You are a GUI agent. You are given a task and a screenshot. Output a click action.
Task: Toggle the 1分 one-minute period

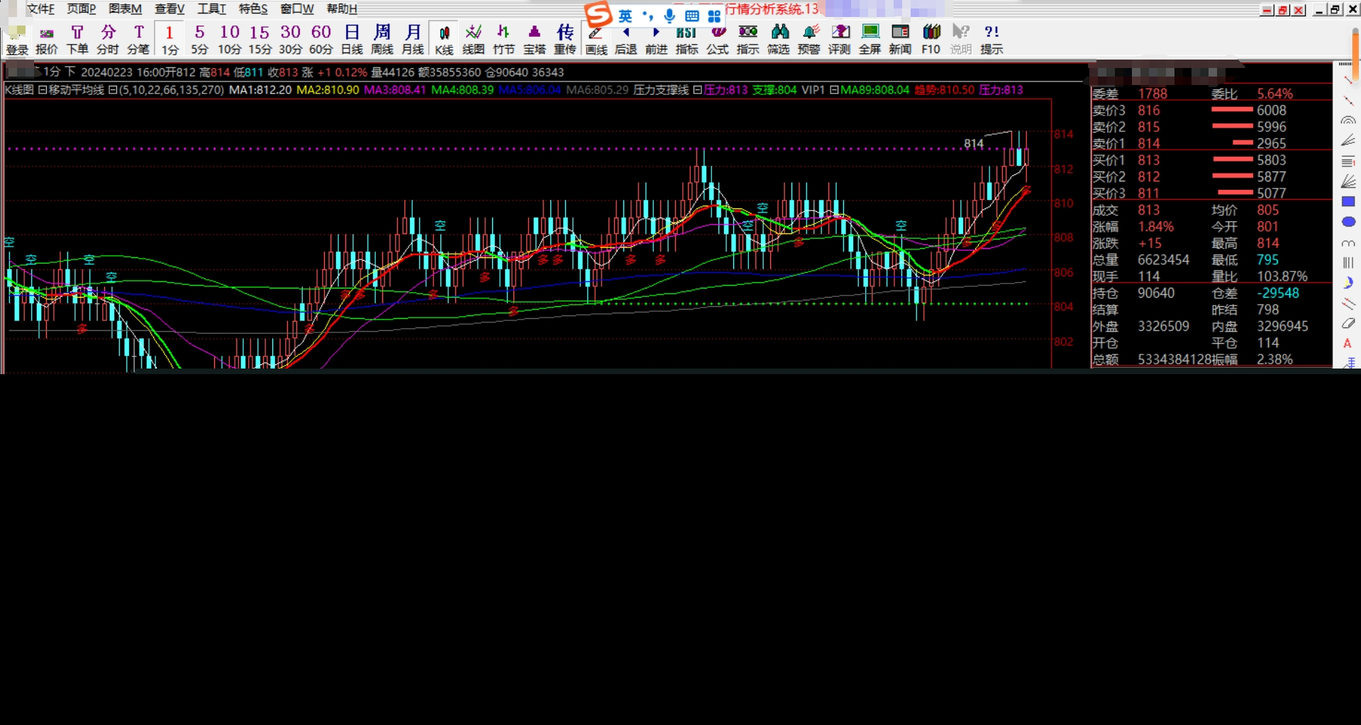coord(170,39)
